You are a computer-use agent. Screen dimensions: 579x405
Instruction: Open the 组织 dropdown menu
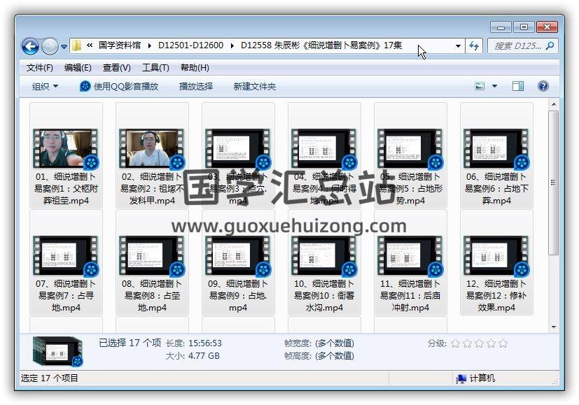[x=46, y=86]
